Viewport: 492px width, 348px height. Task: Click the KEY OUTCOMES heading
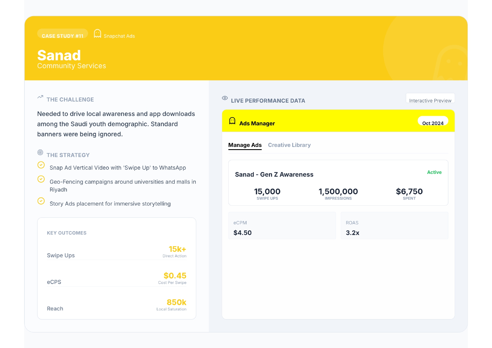pyautogui.click(x=67, y=233)
